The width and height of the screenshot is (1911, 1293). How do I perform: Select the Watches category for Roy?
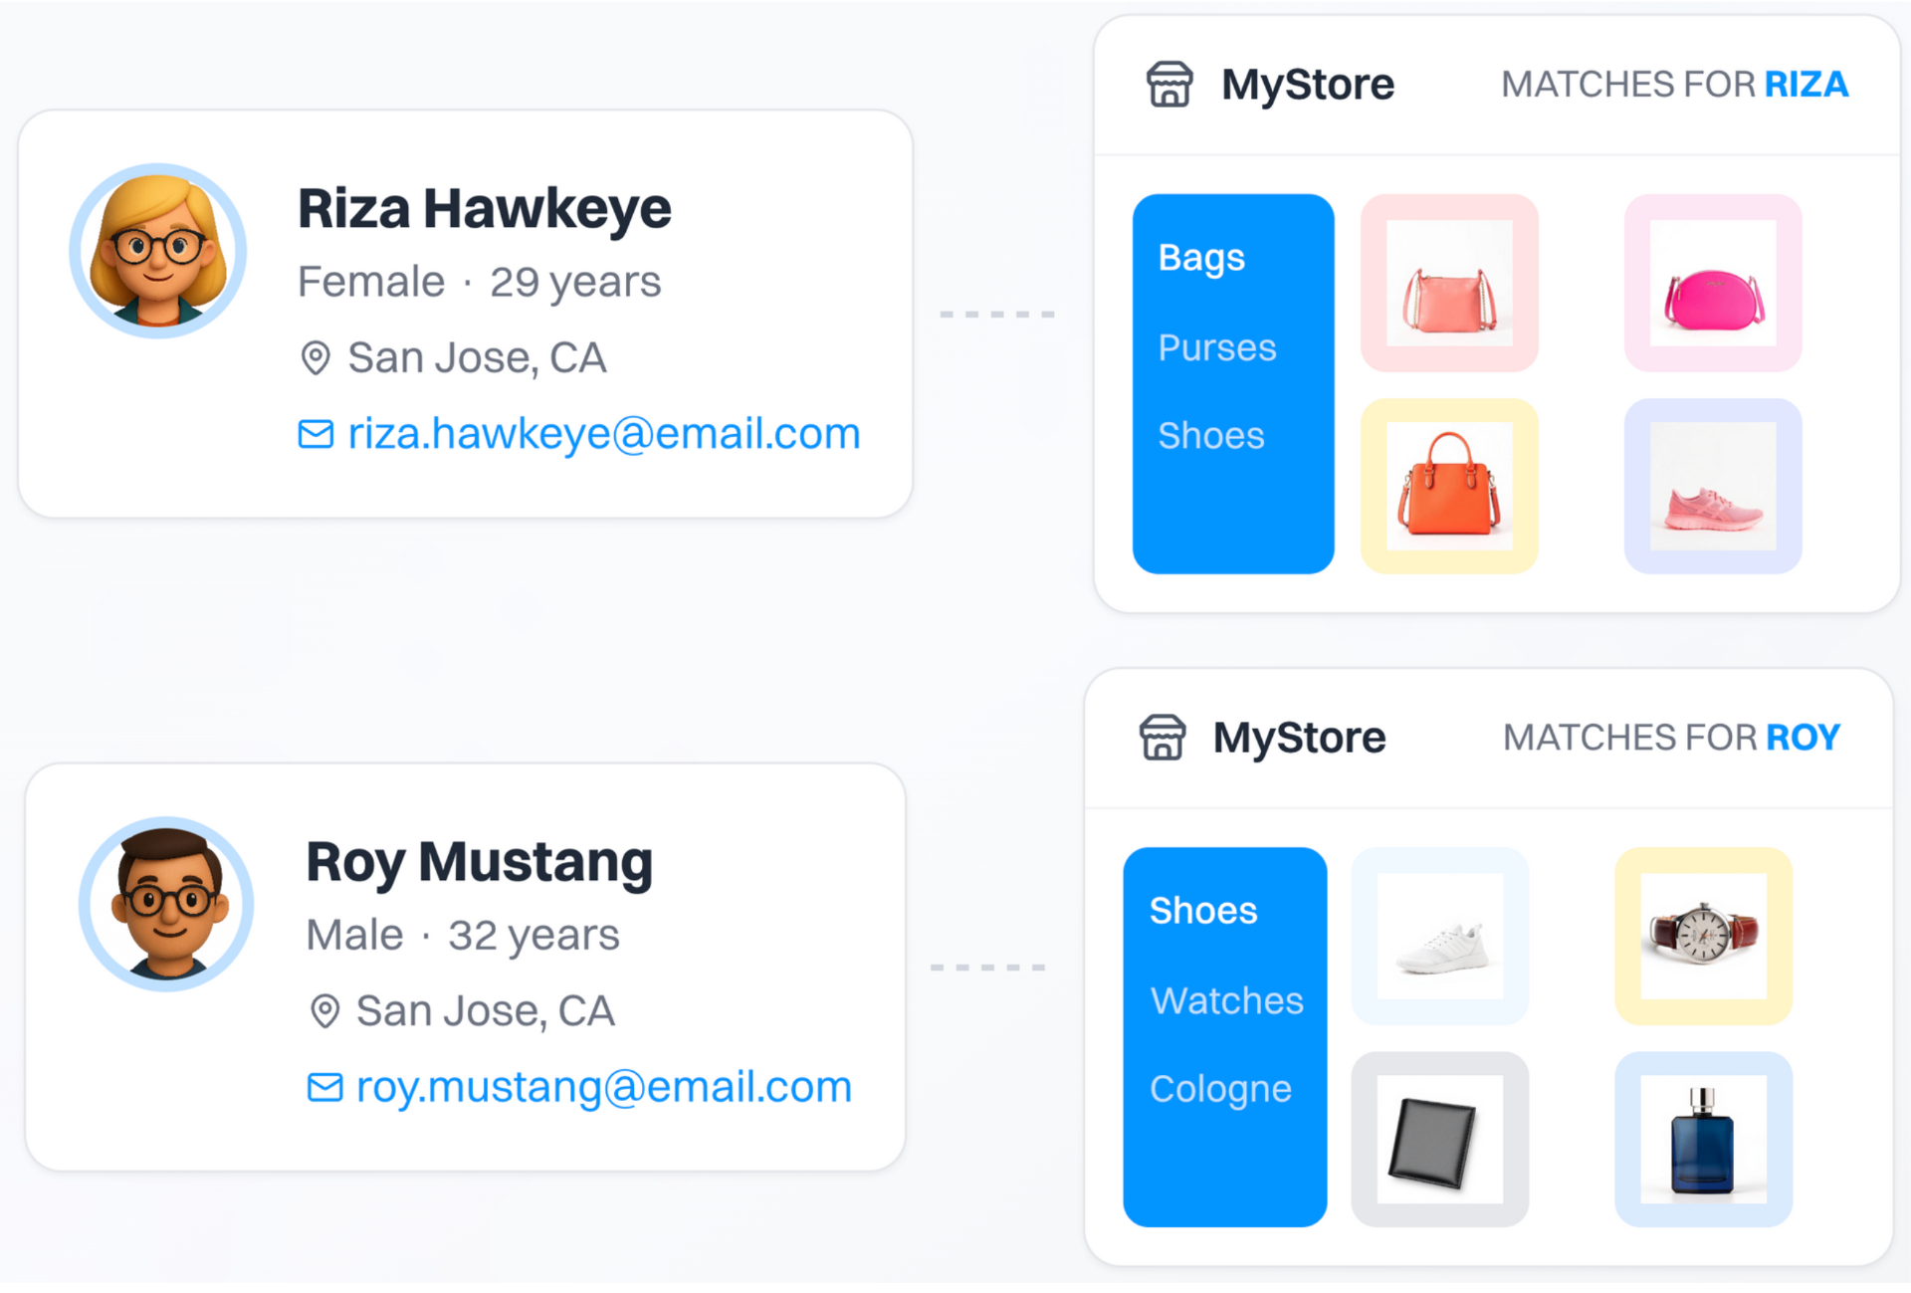tap(1226, 1000)
